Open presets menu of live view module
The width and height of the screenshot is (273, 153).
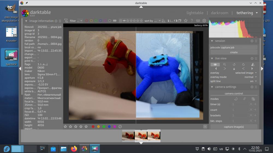point(256,59)
